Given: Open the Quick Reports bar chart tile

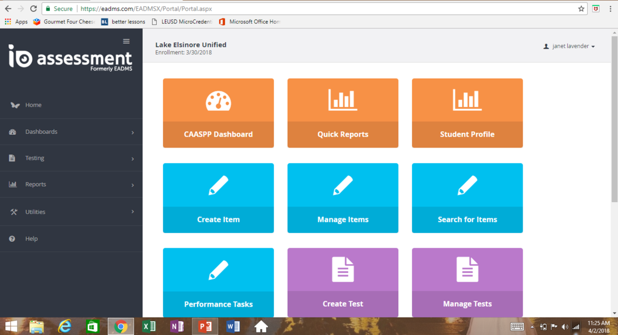Looking at the screenshot, I should pyautogui.click(x=342, y=113).
